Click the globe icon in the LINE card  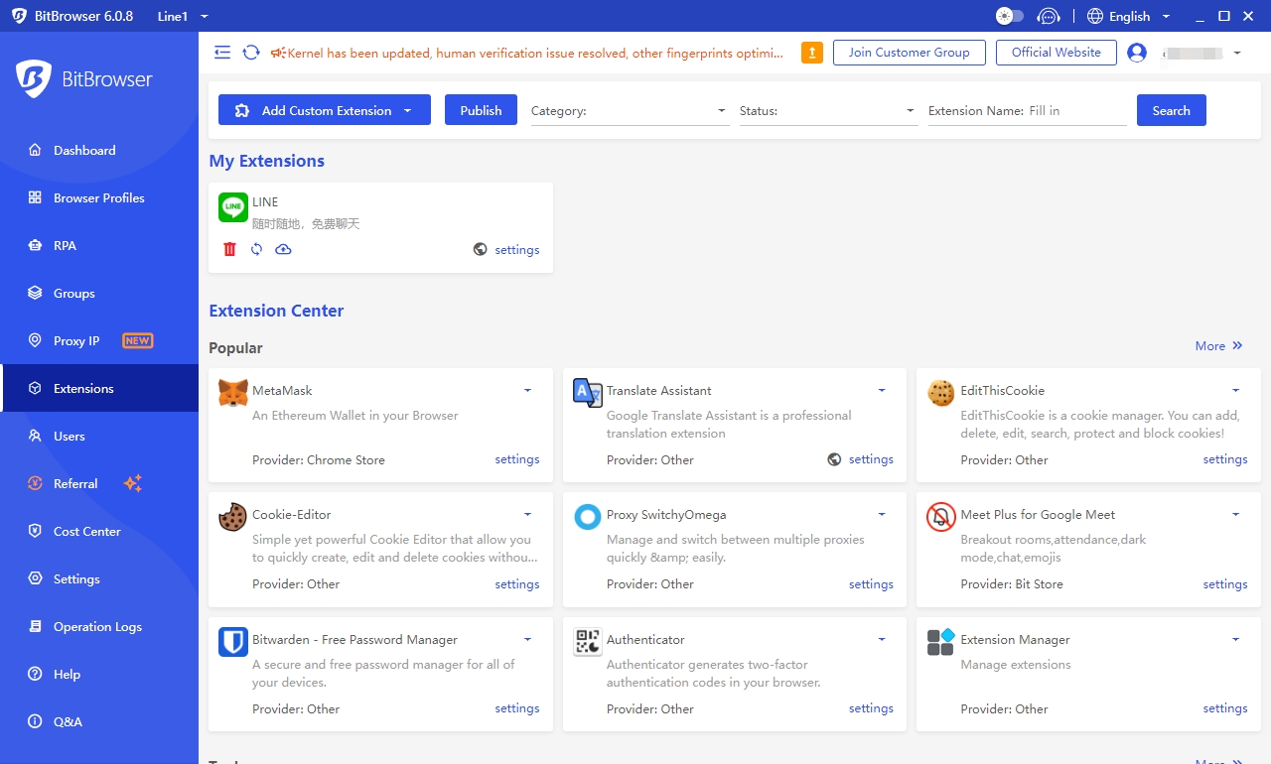click(481, 250)
